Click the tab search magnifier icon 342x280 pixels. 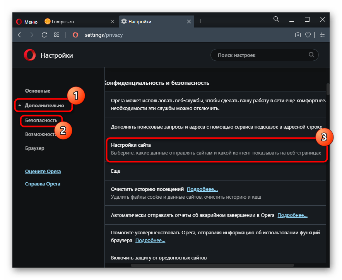[276, 19]
